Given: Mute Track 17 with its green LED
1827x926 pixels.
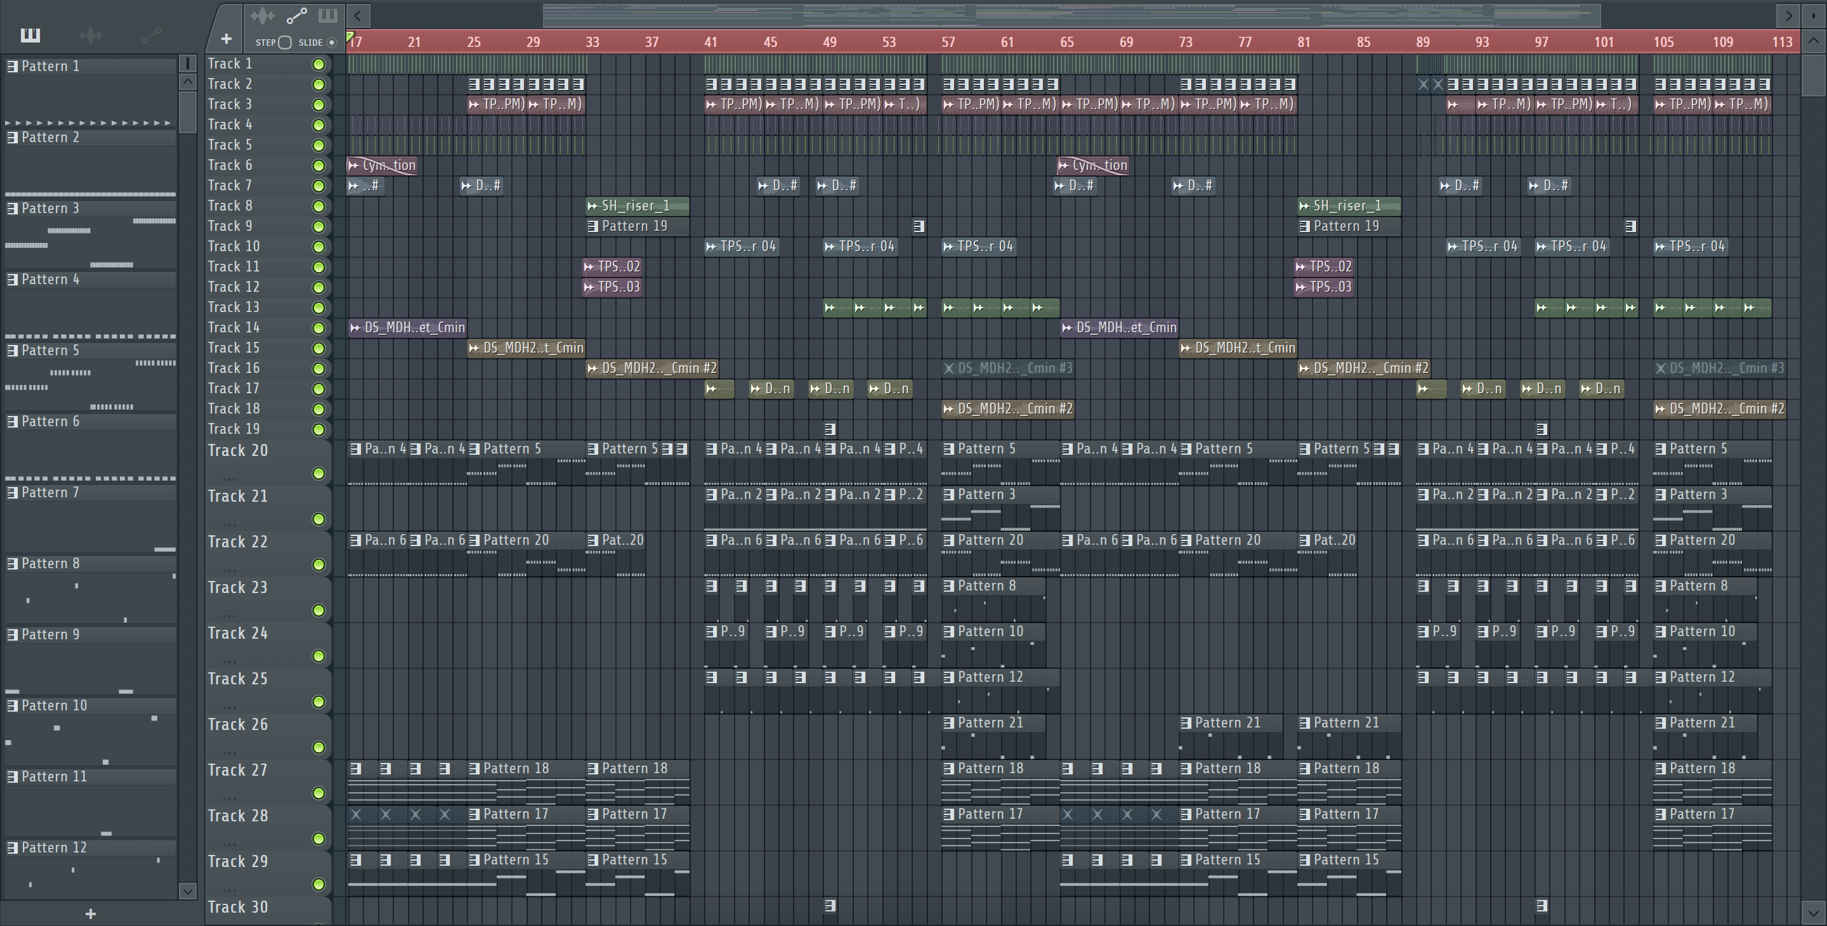Looking at the screenshot, I should click(318, 389).
